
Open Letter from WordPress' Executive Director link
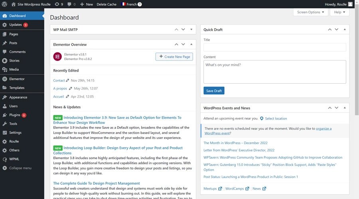click(239, 150)
